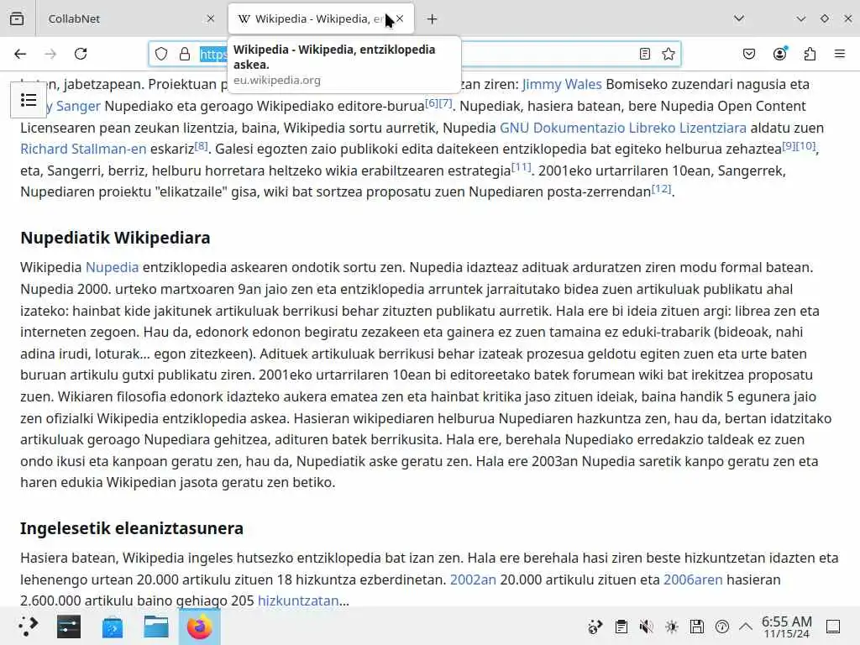Bookmark this page with star icon
The width and height of the screenshot is (860, 645).
click(668, 54)
